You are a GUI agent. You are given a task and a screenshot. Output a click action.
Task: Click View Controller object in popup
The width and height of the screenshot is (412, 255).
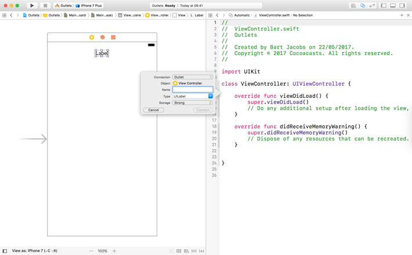[187, 83]
